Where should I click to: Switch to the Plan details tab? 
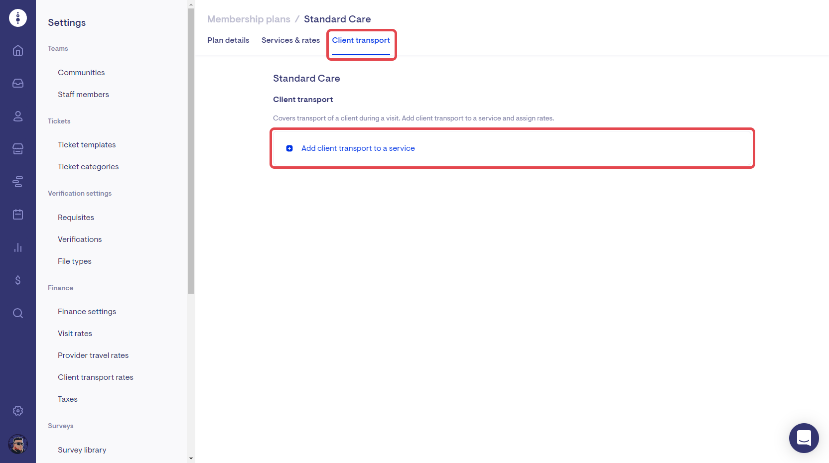click(228, 40)
